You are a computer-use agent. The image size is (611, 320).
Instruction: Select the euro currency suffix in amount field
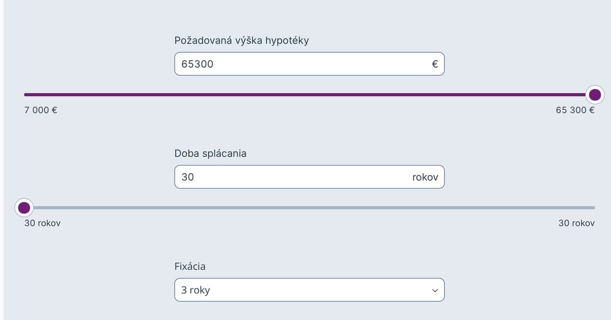coord(434,63)
